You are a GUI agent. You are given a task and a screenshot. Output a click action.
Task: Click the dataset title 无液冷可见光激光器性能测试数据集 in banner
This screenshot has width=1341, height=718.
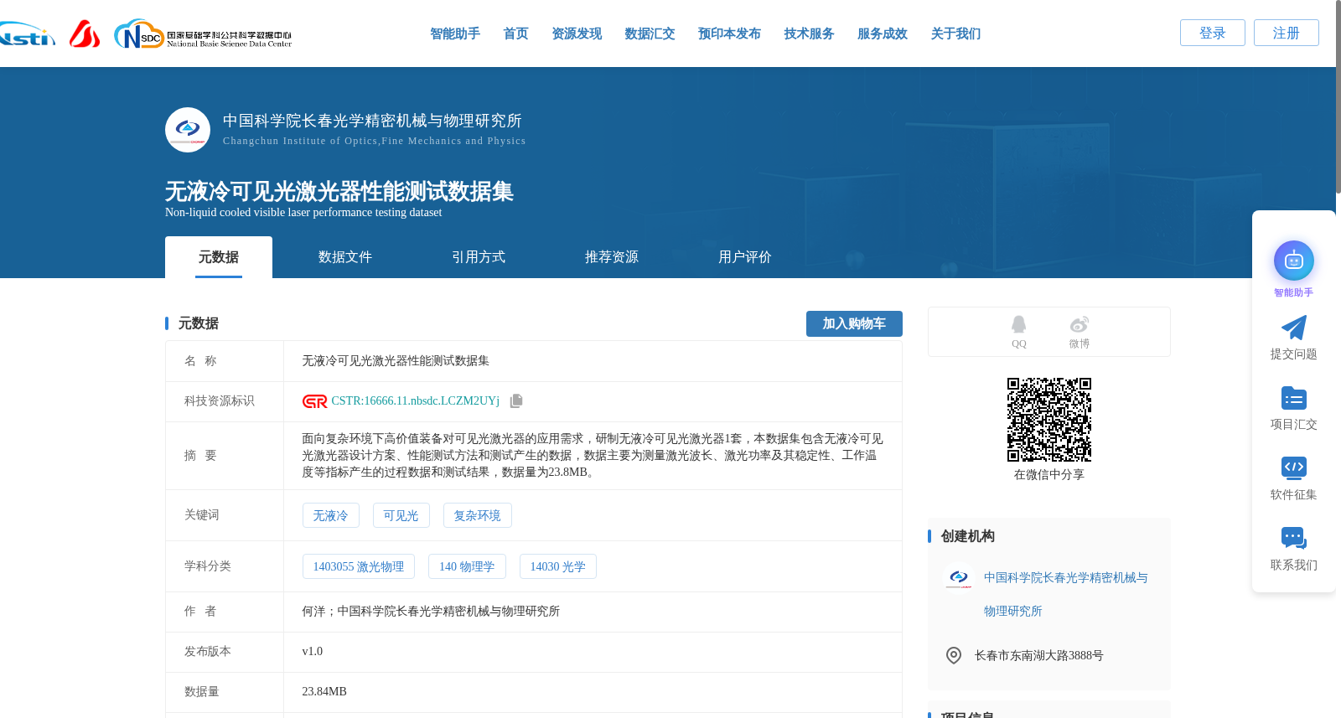(x=339, y=192)
